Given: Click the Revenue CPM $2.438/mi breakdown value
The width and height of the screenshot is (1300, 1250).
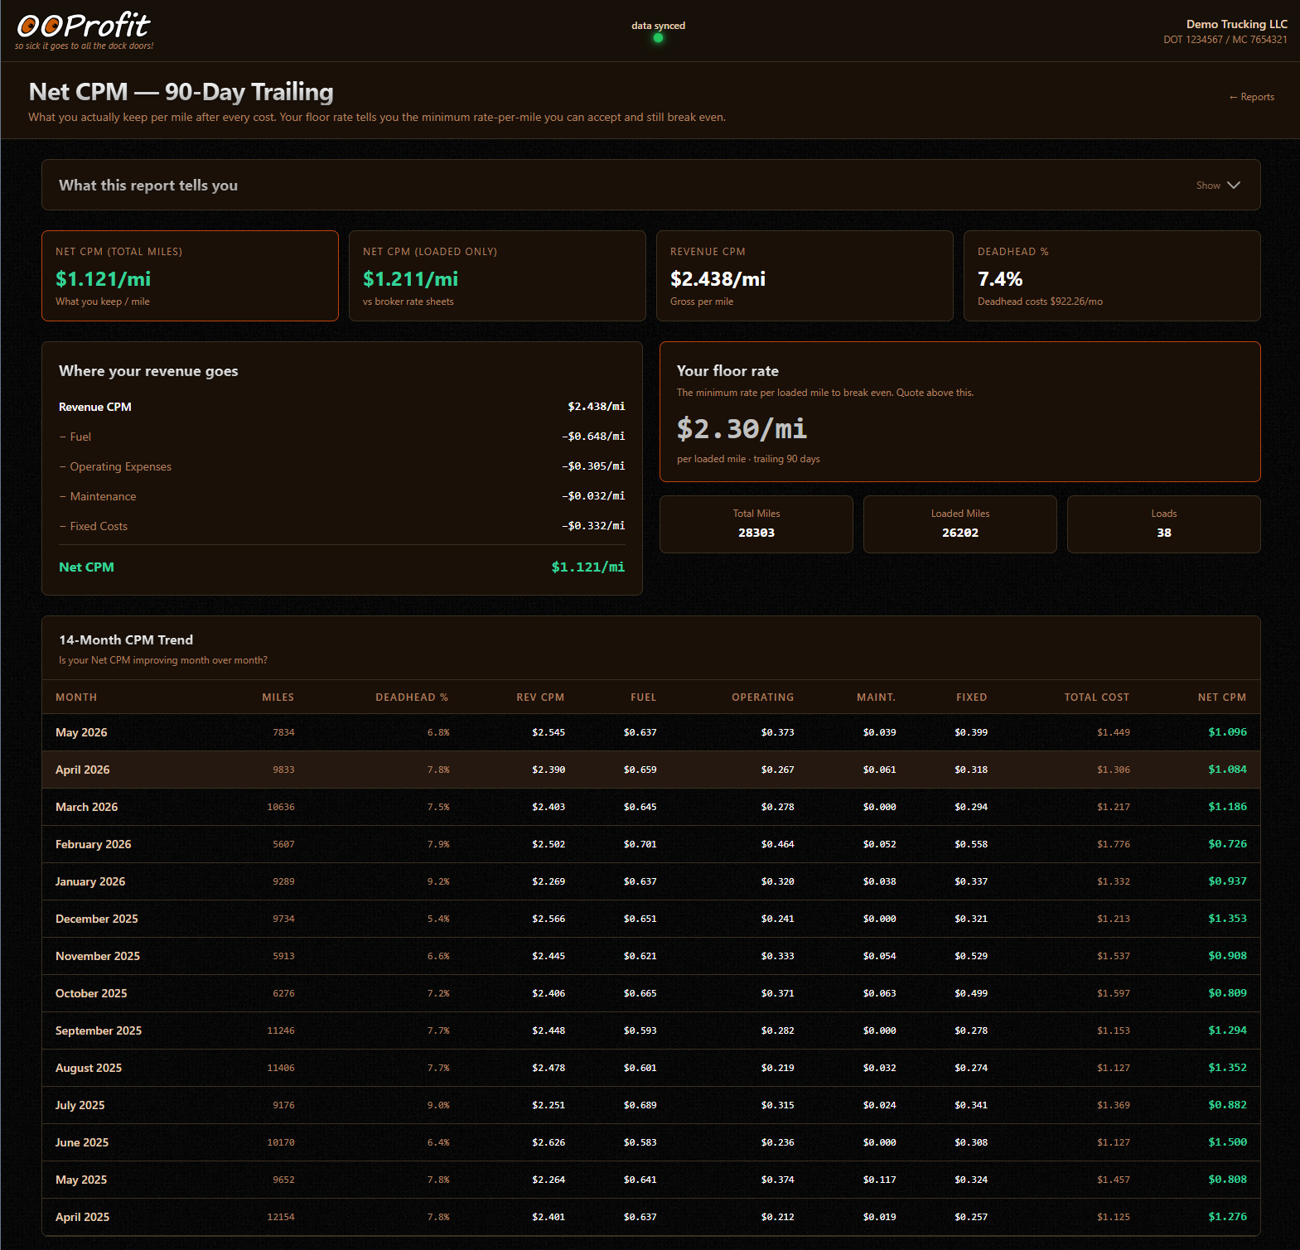Looking at the screenshot, I should pyautogui.click(x=597, y=407).
